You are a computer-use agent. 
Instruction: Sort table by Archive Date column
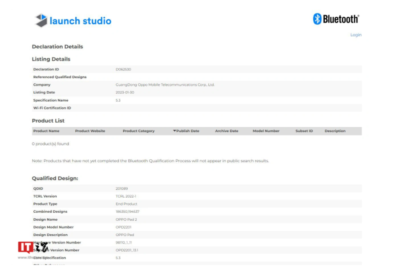point(227,131)
